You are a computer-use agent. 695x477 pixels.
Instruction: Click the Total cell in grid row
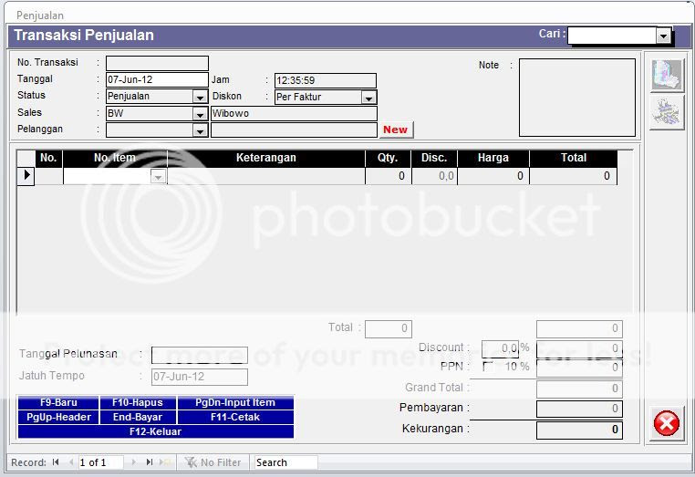pos(573,176)
